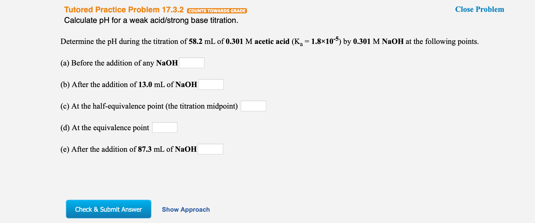Select the problem subtitle about weak acid titration
The width and height of the screenshot is (535, 223).
point(151,20)
